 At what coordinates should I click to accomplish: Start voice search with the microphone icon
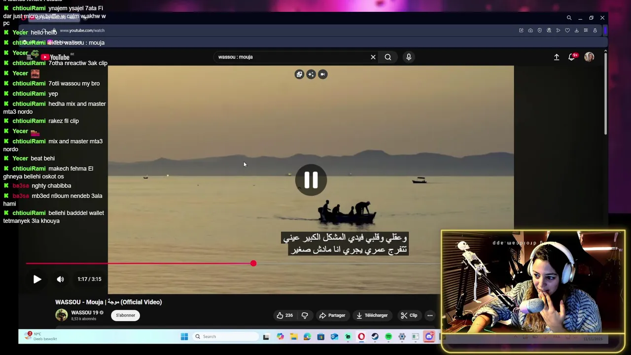click(x=409, y=57)
